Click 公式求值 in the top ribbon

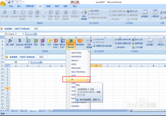[132, 19]
